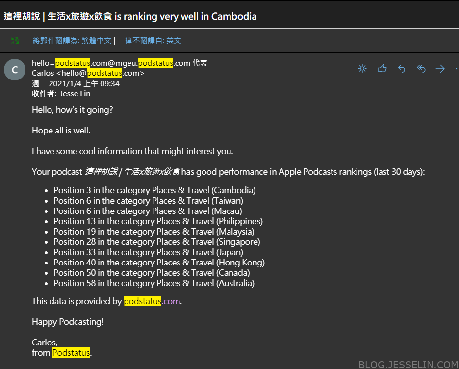Click the sun brightness mode icon
Screen dimensions: 459x369
[x=362, y=69]
